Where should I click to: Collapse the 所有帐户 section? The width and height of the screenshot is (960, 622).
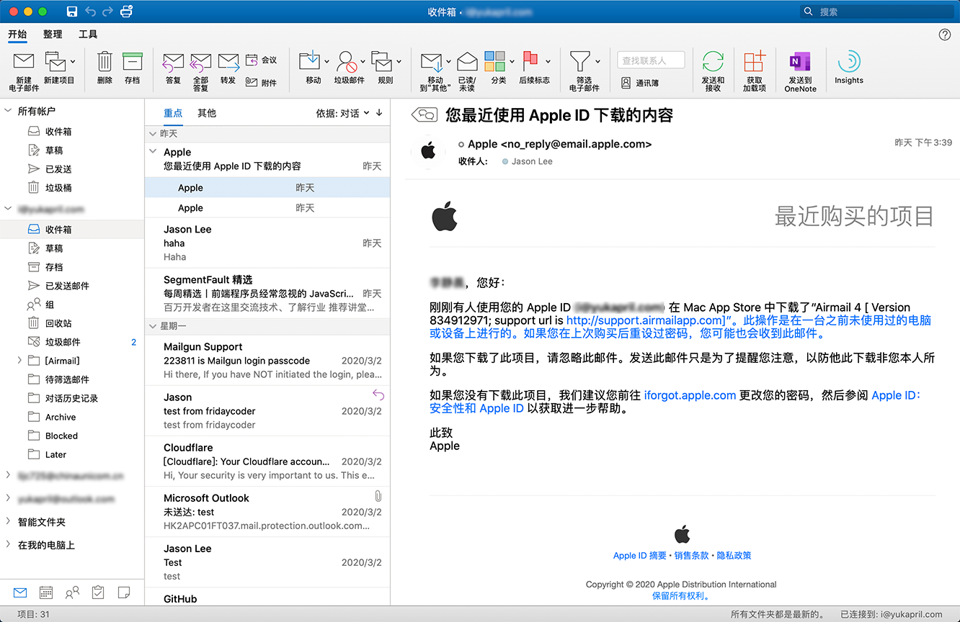[x=9, y=111]
